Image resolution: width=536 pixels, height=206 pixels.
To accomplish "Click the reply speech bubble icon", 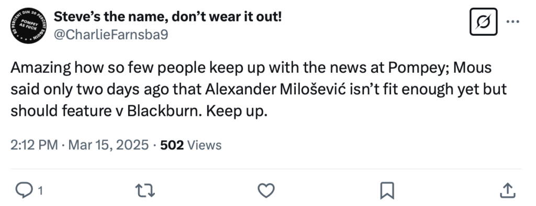I will (24, 190).
